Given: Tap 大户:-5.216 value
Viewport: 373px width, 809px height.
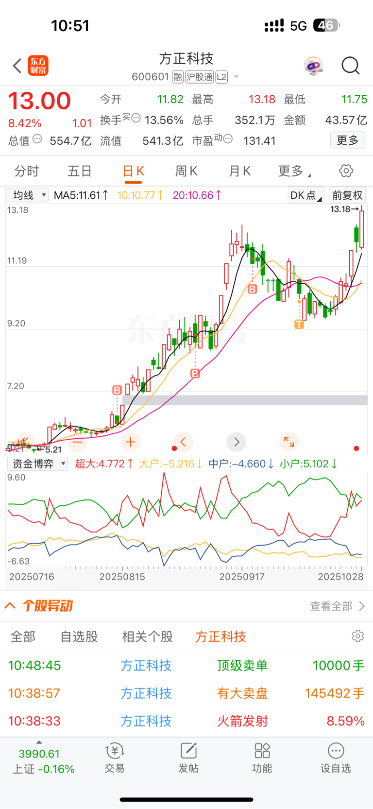Looking at the screenshot, I should [170, 464].
